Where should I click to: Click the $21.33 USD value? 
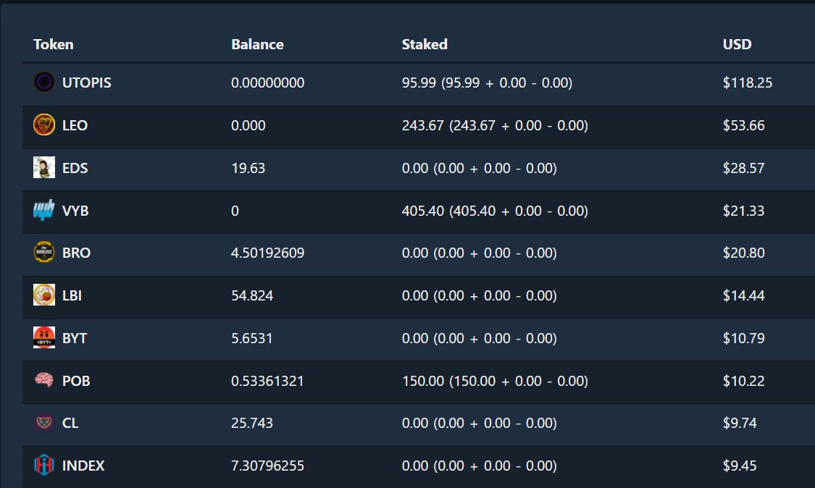[x=744, y=211]
